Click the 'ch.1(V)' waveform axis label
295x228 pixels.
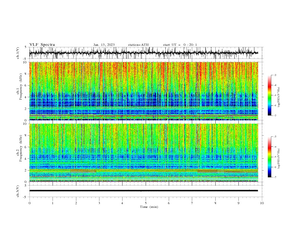18,53
